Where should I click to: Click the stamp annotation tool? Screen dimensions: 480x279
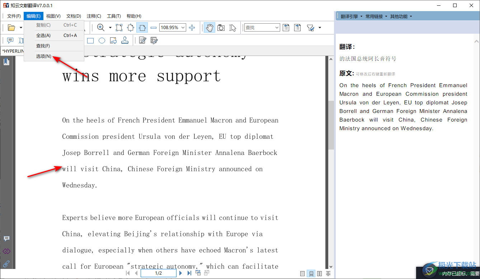pyautogui.click(x=125, y=41)
